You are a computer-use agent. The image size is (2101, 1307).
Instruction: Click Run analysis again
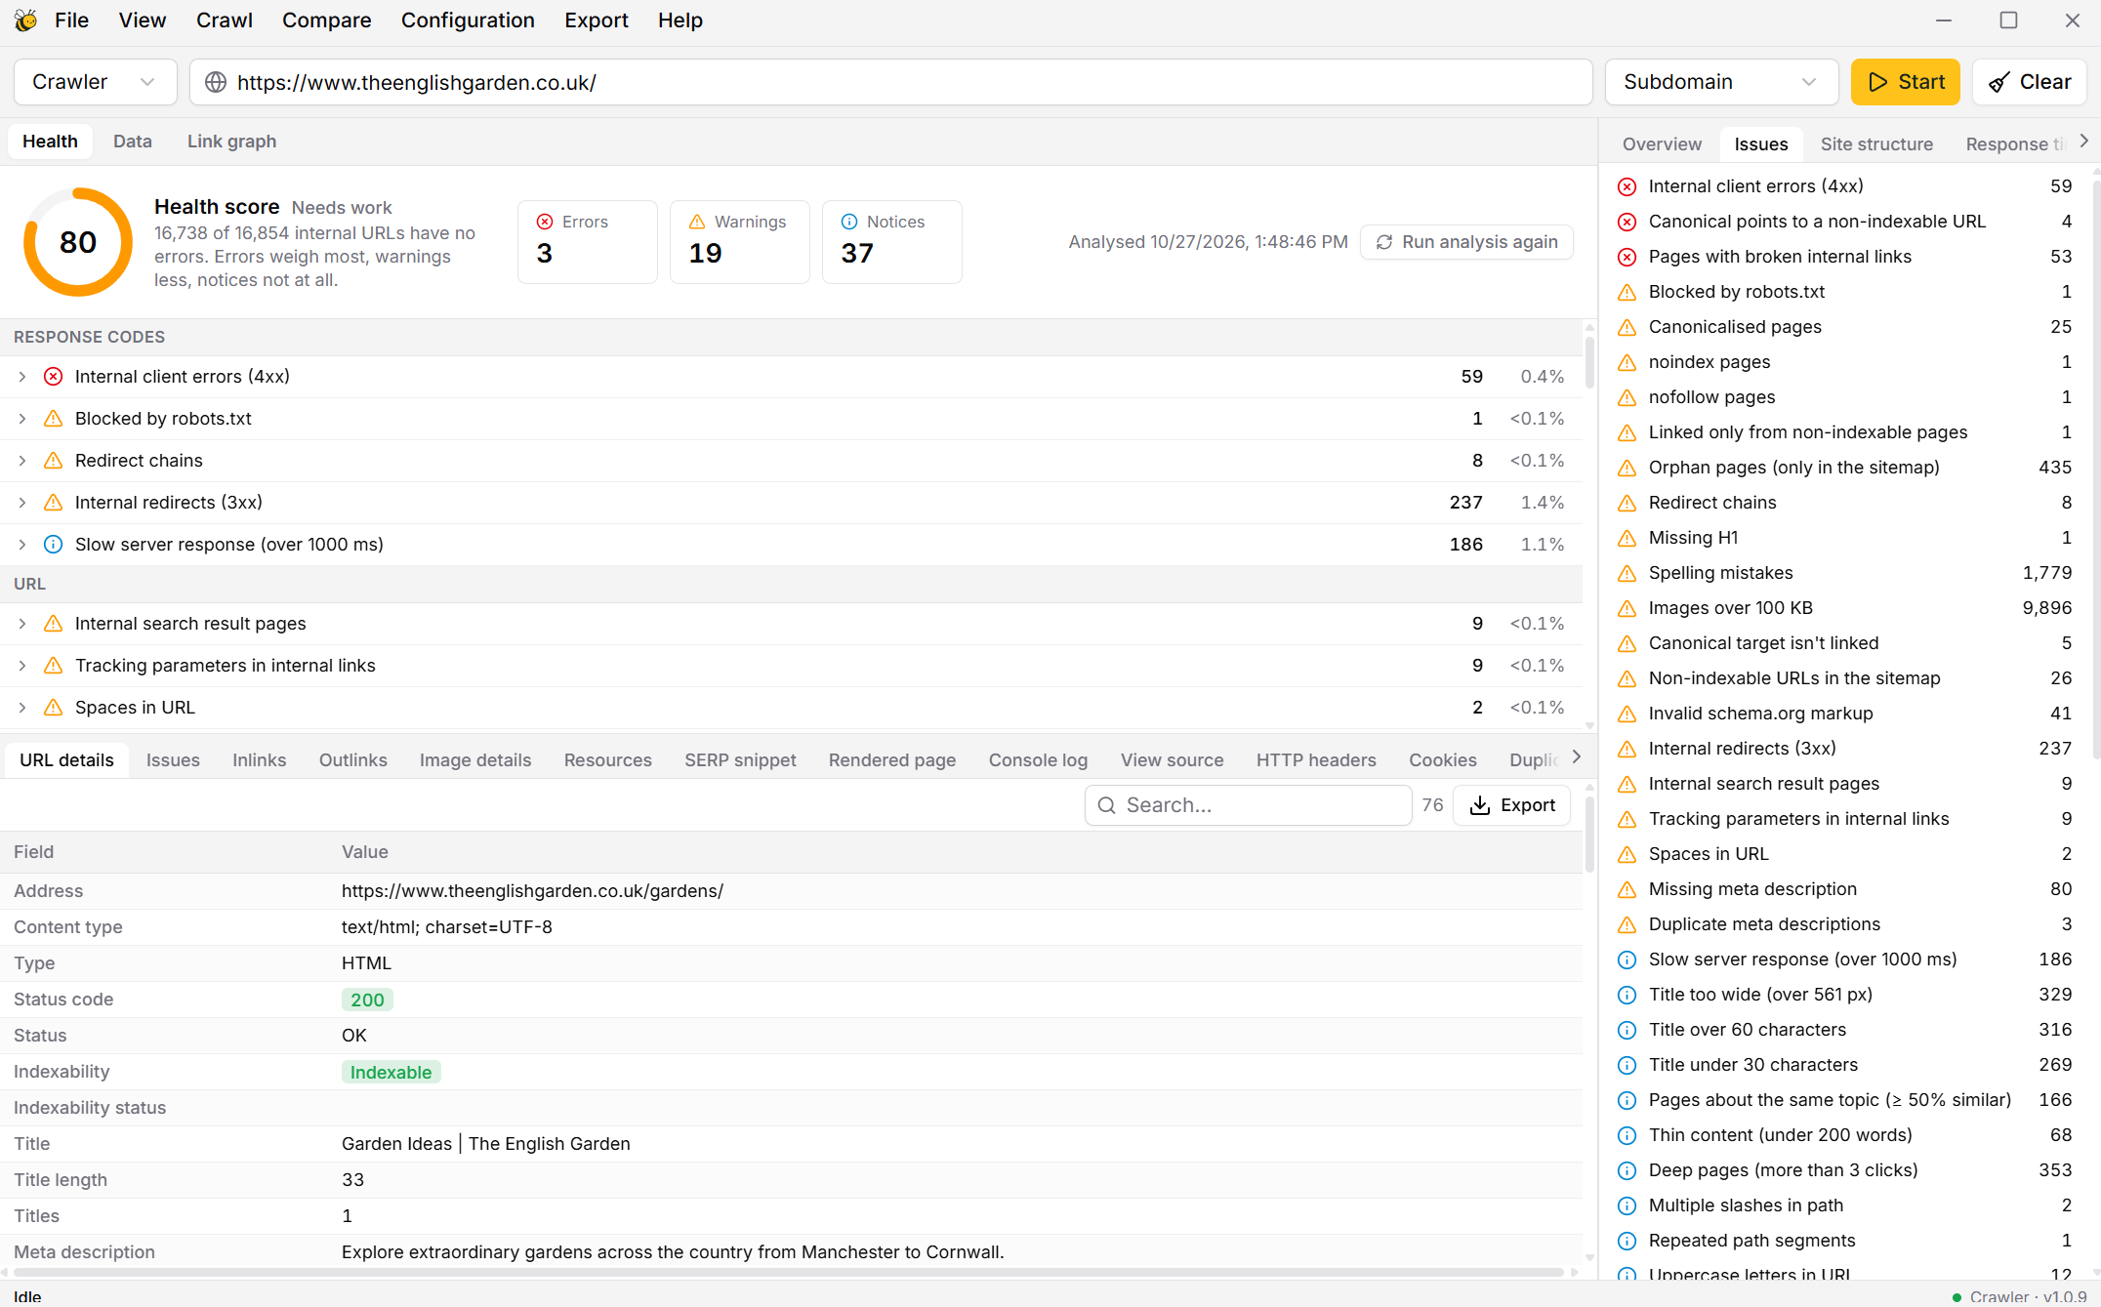click(1466, 242)
